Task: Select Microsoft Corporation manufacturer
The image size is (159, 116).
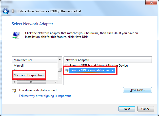Action: tap(29, 75)
